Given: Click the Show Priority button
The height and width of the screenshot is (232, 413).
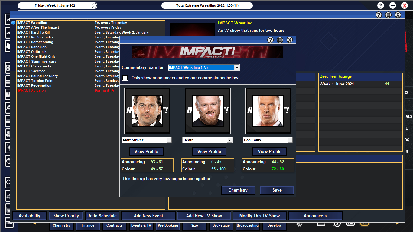Looking at the screenshot, I should 66,216.
